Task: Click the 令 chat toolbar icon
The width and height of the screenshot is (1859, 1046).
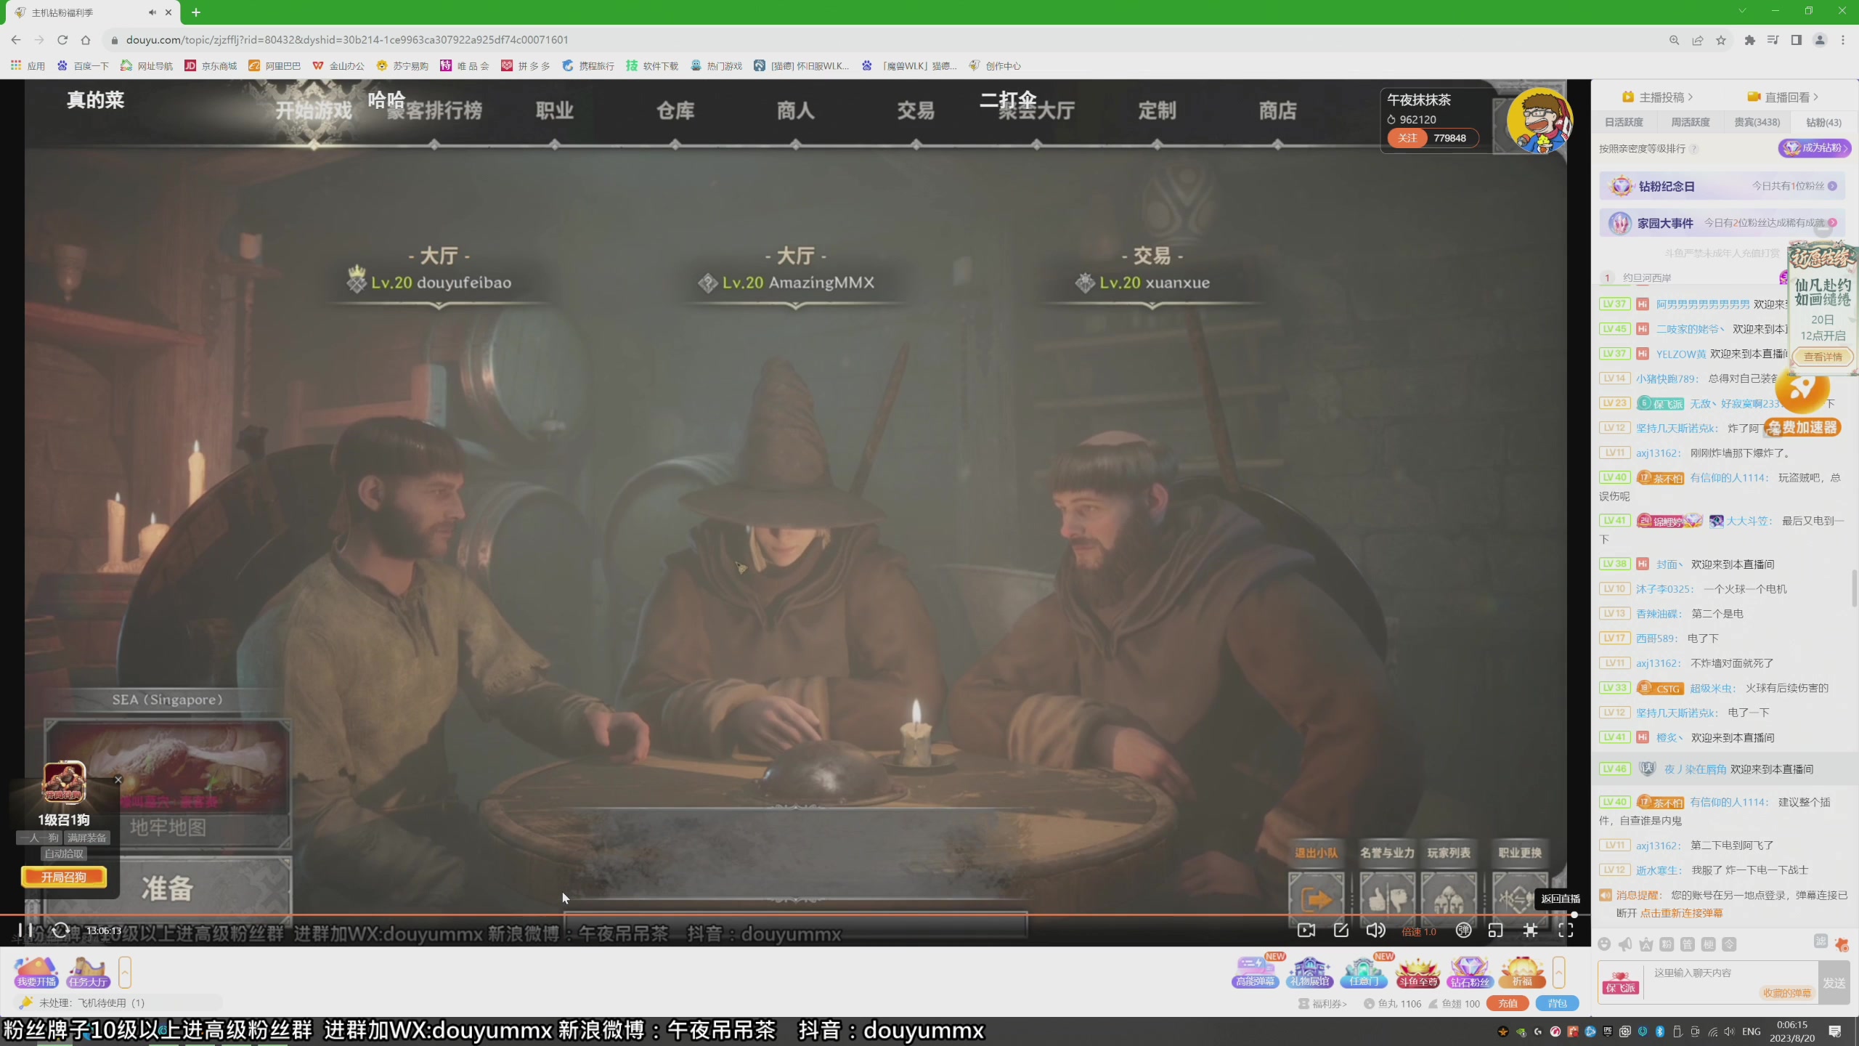Action: 1730,944
